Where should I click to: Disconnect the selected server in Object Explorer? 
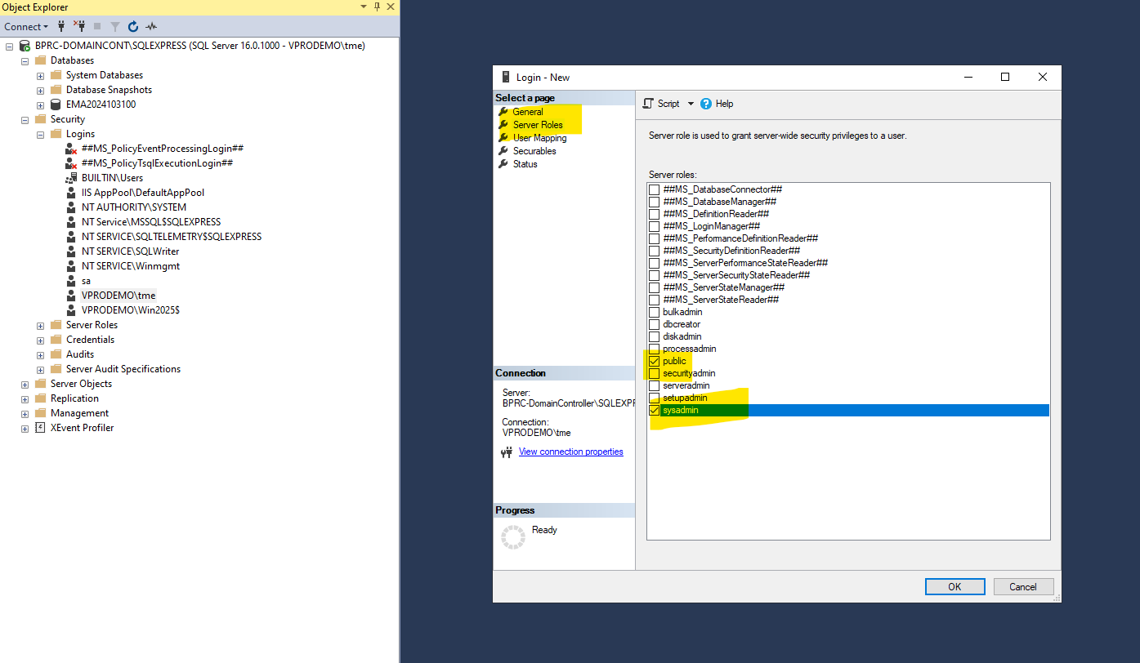[79, 26]
